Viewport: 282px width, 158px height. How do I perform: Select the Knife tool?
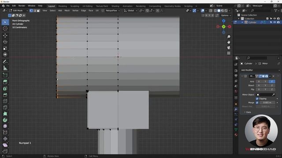[5, 107]
